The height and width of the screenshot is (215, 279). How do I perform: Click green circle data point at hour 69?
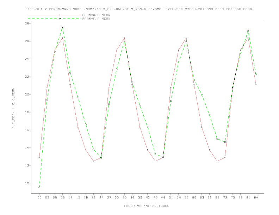click(x=217, y=139)
